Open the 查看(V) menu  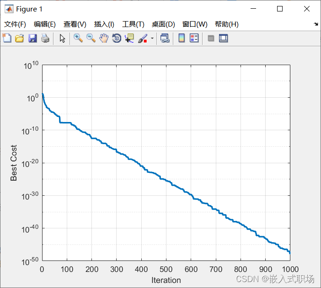(x=75, y=24)
